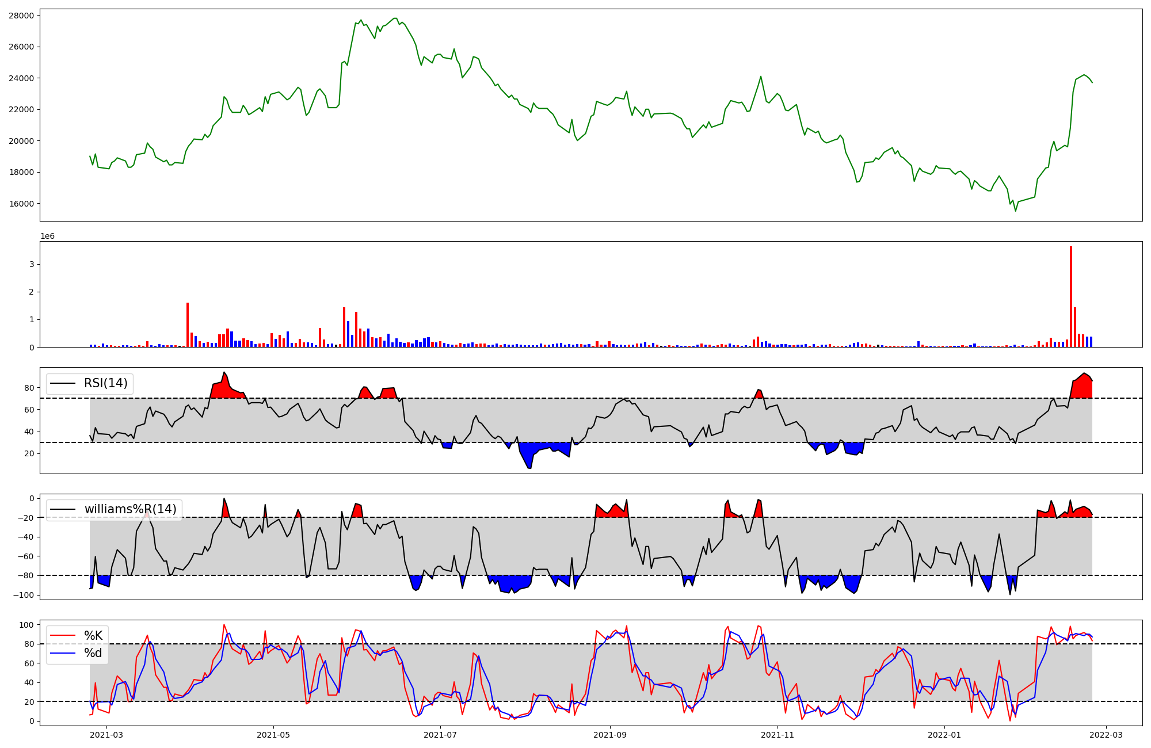1151x748 pixels.
Task: Click the 2021-09 x-axis date label
Action: (x=609, y=734)
